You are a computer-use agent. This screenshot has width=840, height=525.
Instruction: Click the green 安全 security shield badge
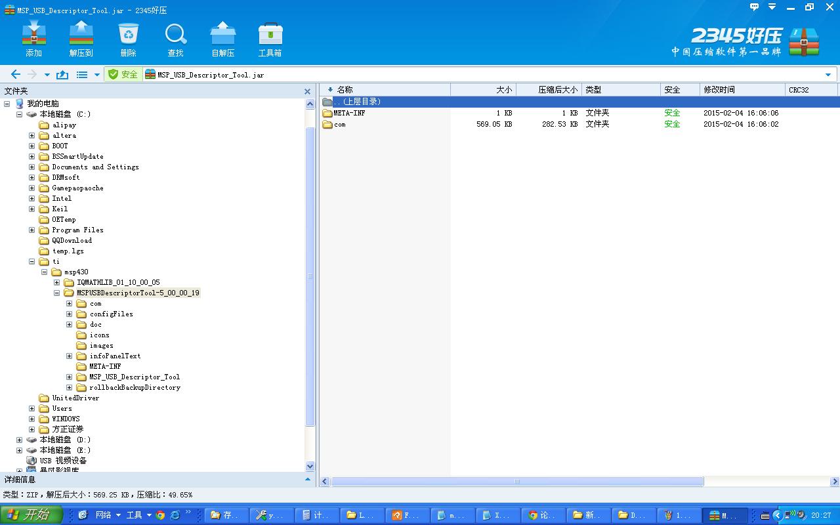point(123,75)
